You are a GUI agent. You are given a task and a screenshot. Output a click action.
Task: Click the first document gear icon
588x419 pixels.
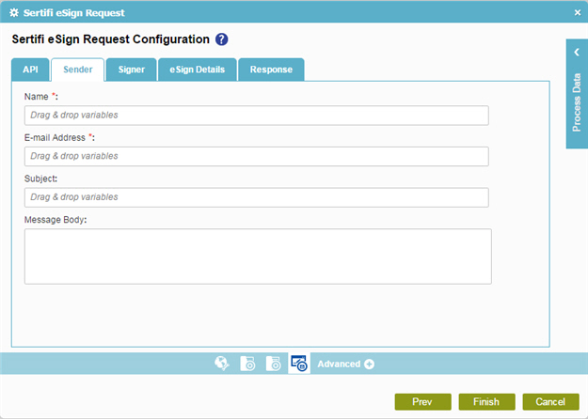click(247, 364)
